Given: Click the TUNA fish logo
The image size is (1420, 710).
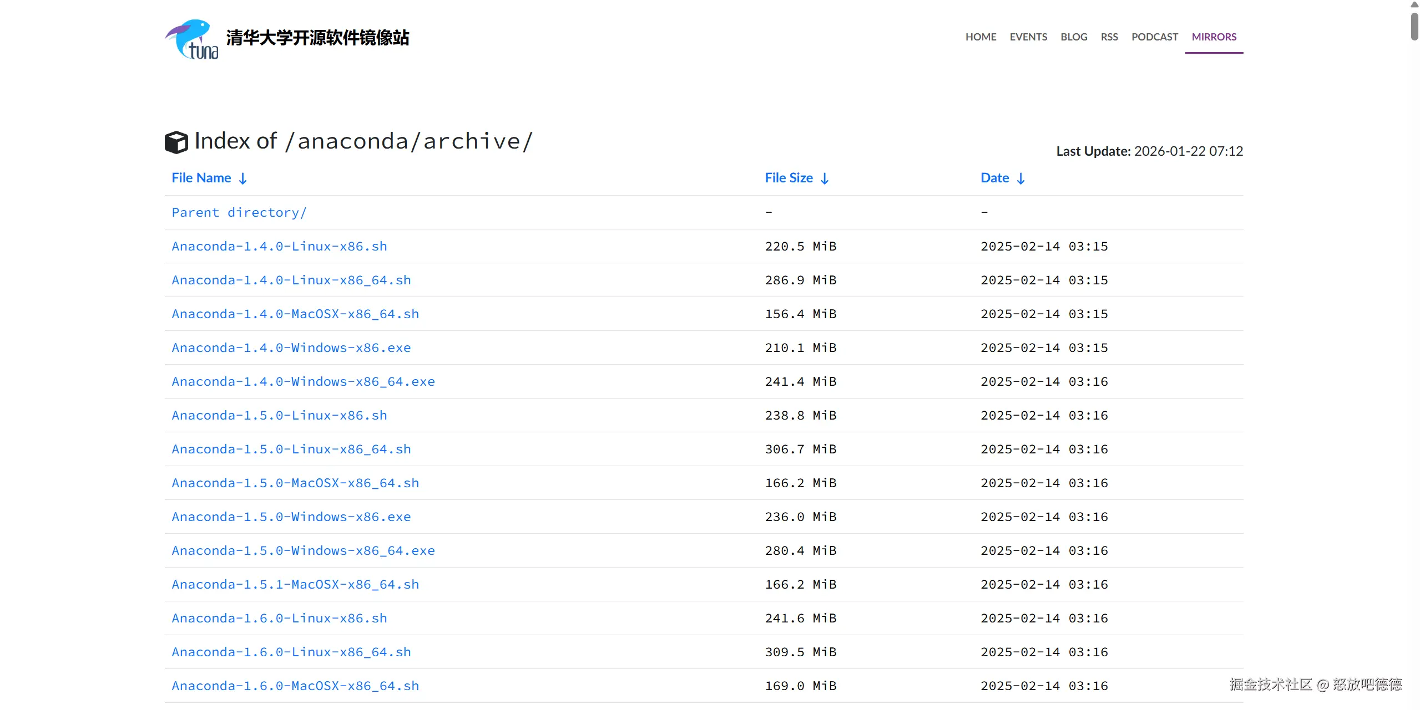Looking at the screenshot, I should point(191,39).
